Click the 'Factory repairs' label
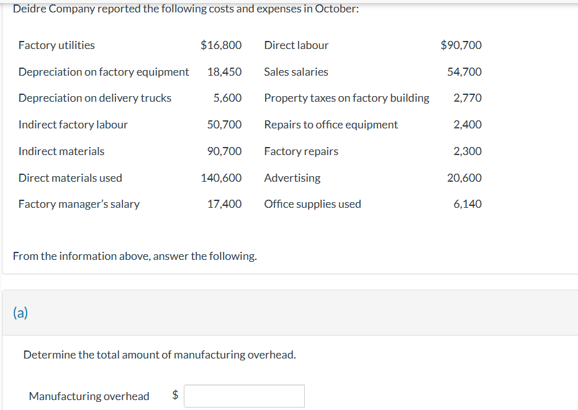 301,151
